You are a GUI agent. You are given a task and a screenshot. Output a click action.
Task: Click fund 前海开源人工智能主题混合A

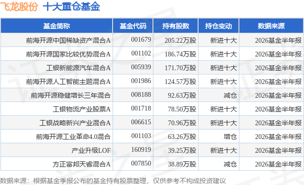tap(68, 82)
